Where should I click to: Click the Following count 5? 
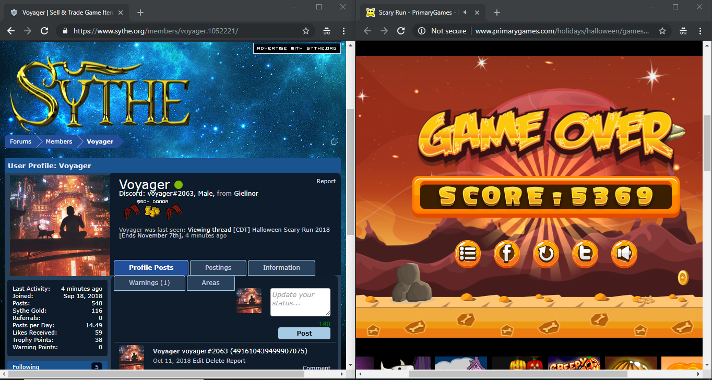click(x=97, y=367)
